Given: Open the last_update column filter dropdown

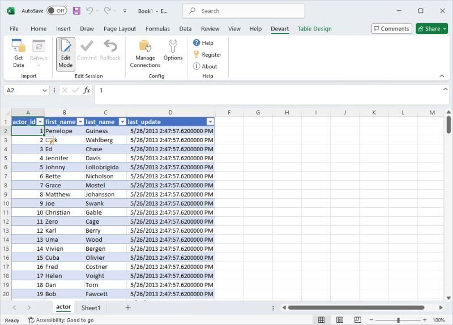Looking at the screenshot, I should pyautogui.click(x=210, y=122).
